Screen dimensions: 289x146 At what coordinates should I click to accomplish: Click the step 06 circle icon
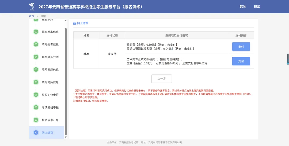point(36,82)
